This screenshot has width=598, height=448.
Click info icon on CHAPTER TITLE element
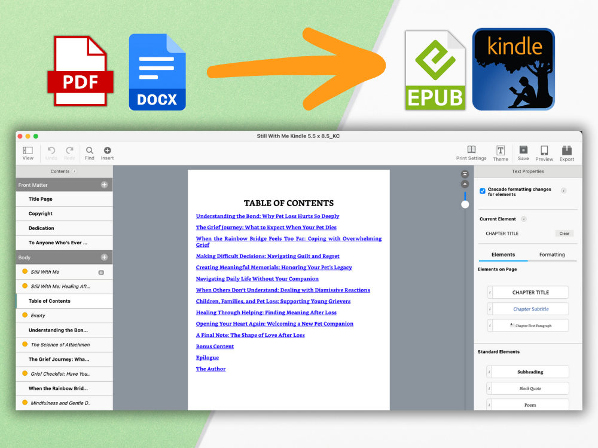click(x=490, y=292)
